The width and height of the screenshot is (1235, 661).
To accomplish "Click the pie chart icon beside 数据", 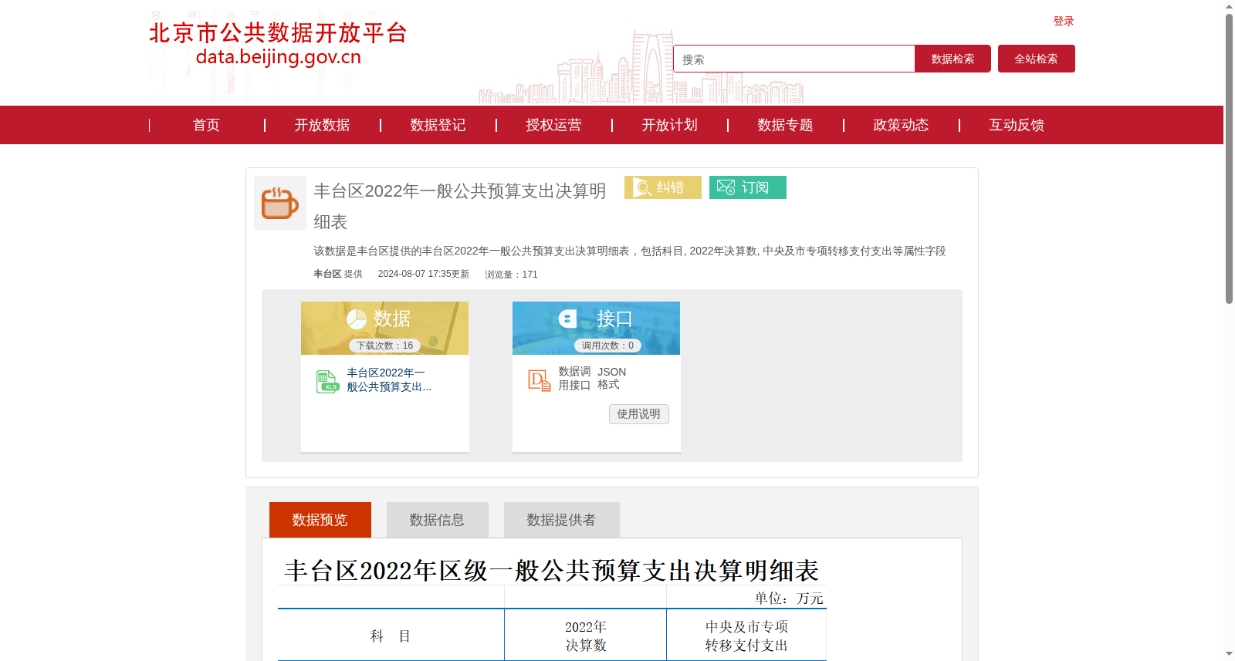I will point(357,319).
